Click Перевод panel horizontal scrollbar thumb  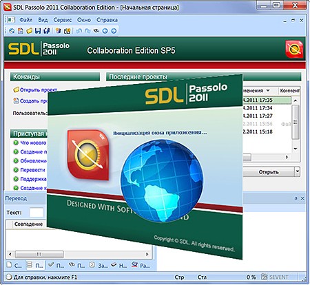click(x=39, y=254)
